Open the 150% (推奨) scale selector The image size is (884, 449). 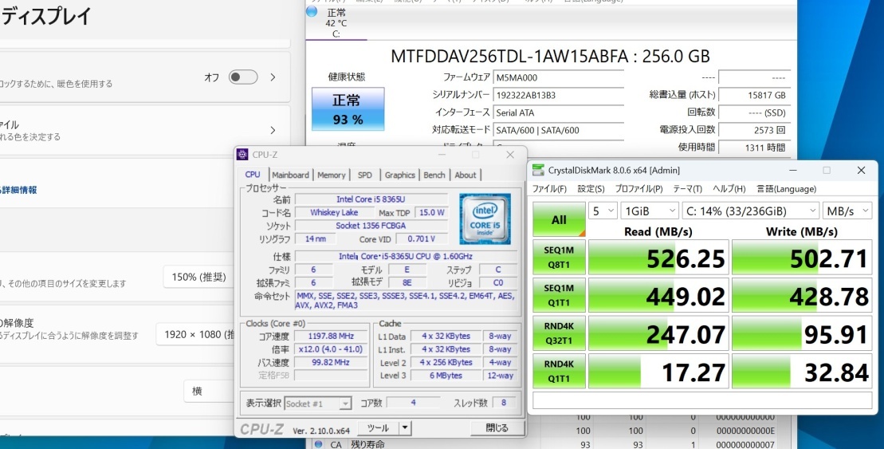pos(200,277)
